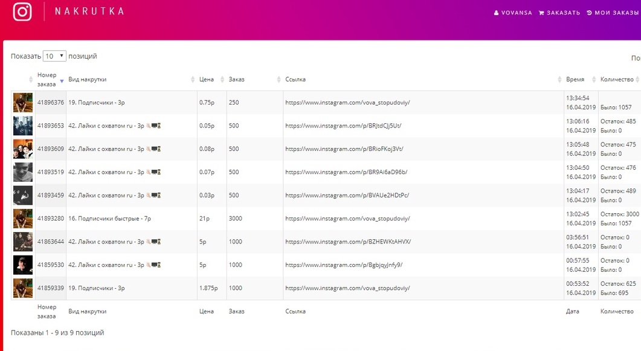Expand the rows-per-page dropdown showing 10
This screenshot has height=351, width=641.
click(x=54, y=56)
